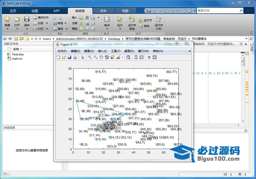Open the dropdown arrow under 新建
Image resolution: width=256 pixels, height=179 pixels.
point(8,29)
